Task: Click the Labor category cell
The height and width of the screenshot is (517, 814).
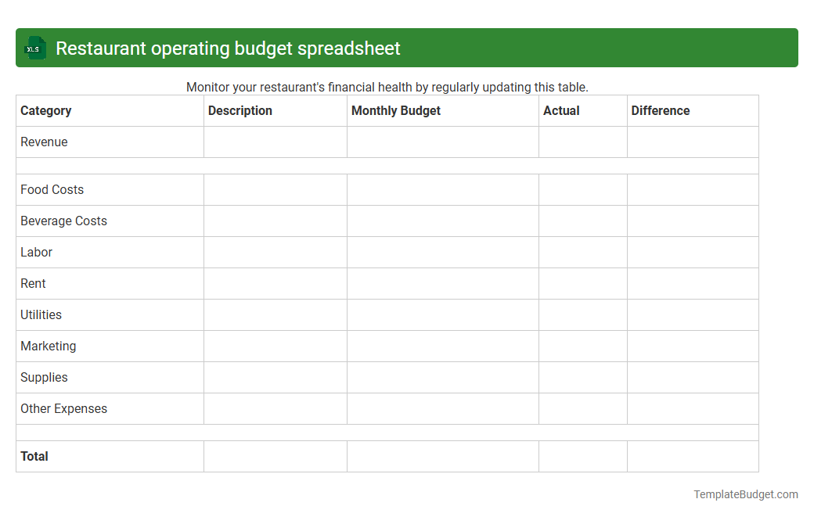Action: coord(36,252)
